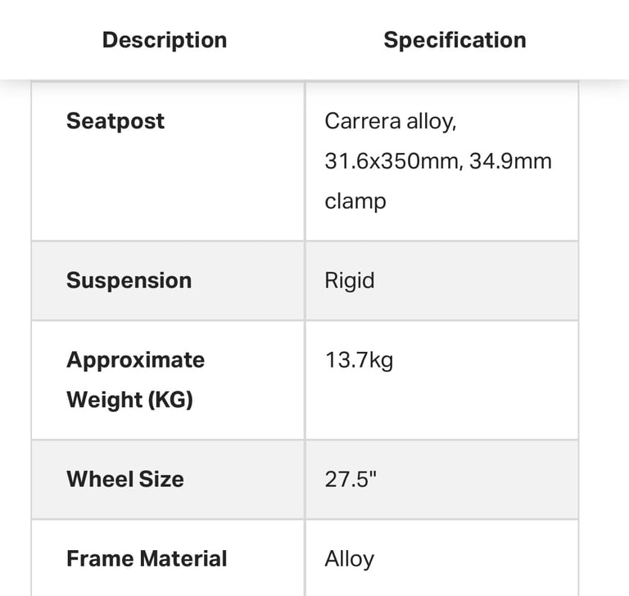Select the Suspension row label
Viewport: 629px width, 596px height.
(x=129, y=280)
